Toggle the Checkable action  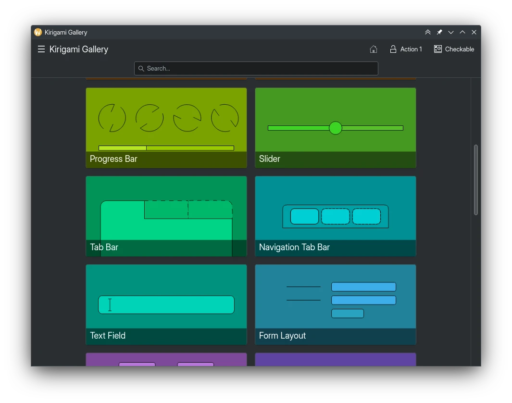coord(454,49)
